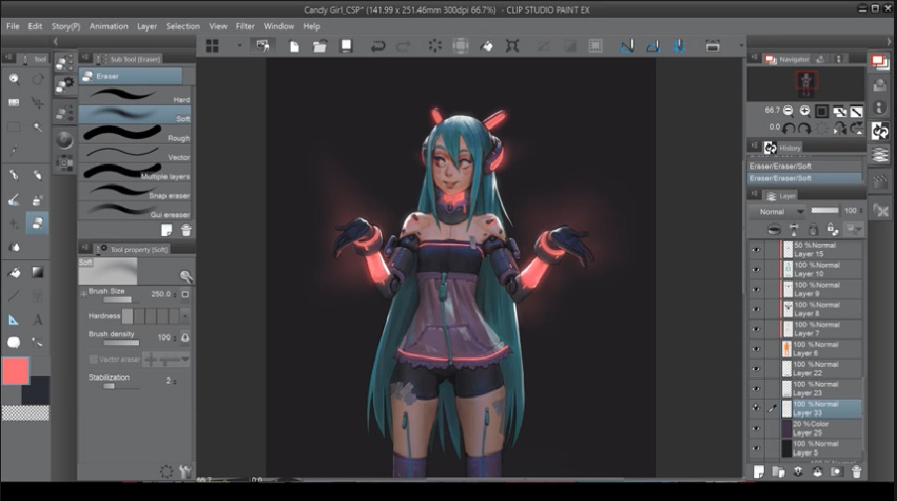Click the Undo arrow in the command bar
Screen dimensions: 897x501
[x=377, y=46]
